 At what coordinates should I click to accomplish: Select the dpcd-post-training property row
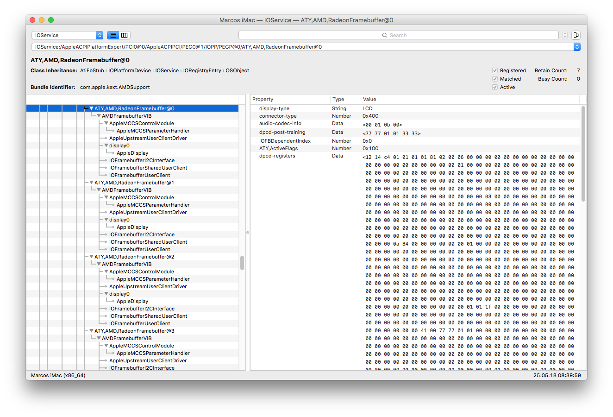pos(415,133)
